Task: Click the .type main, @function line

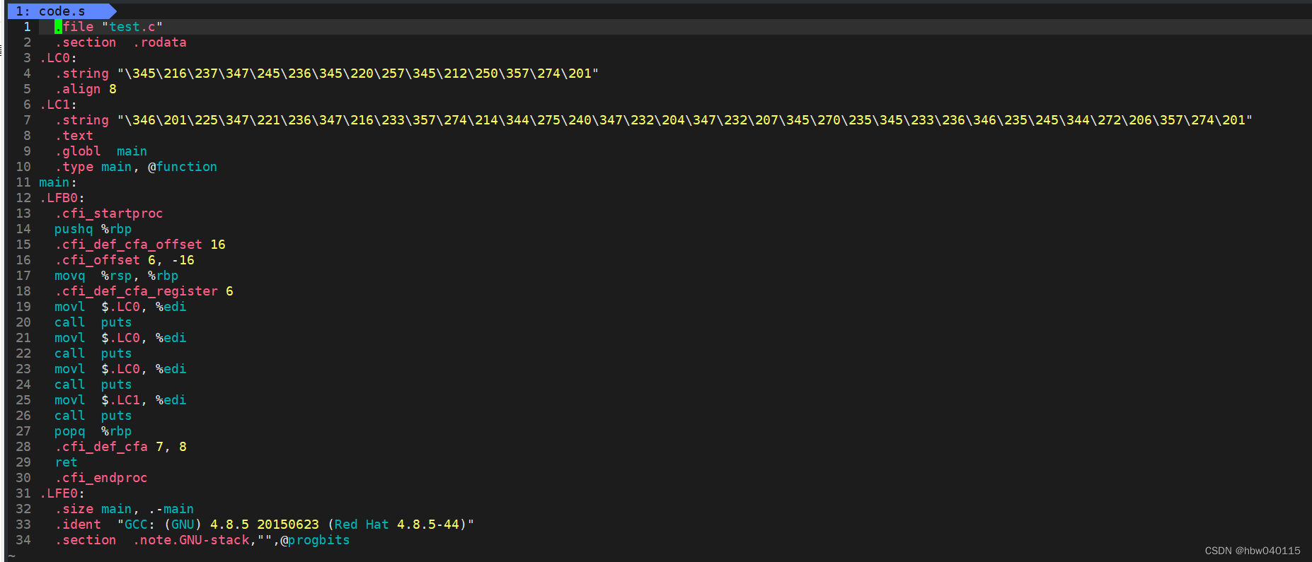Action: point(136,166)
